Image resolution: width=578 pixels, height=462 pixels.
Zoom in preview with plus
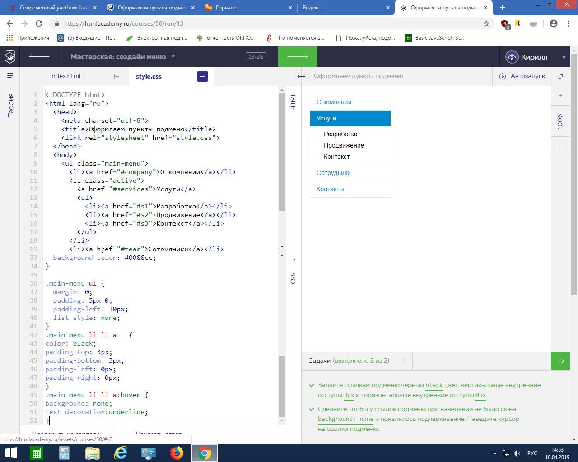560,96
